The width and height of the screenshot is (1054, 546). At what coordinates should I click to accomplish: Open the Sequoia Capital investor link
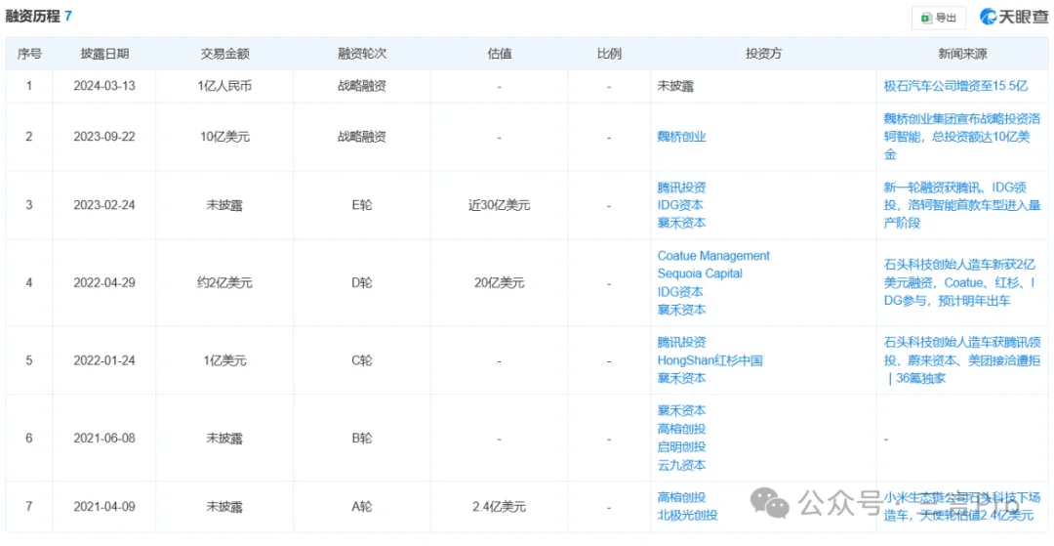pos(700,273)
